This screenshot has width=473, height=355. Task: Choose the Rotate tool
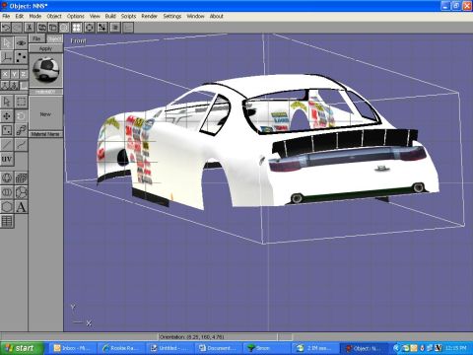click(21, 116)
